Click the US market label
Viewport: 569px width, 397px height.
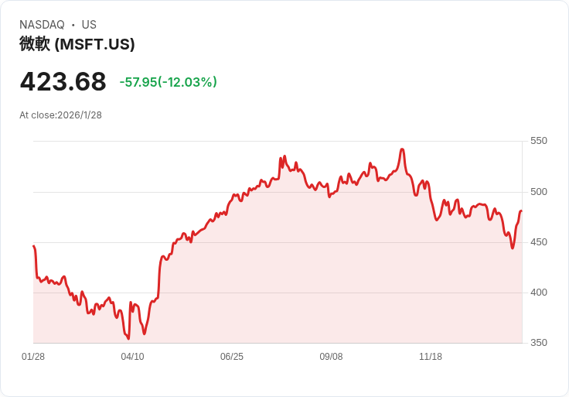point(89,25)
